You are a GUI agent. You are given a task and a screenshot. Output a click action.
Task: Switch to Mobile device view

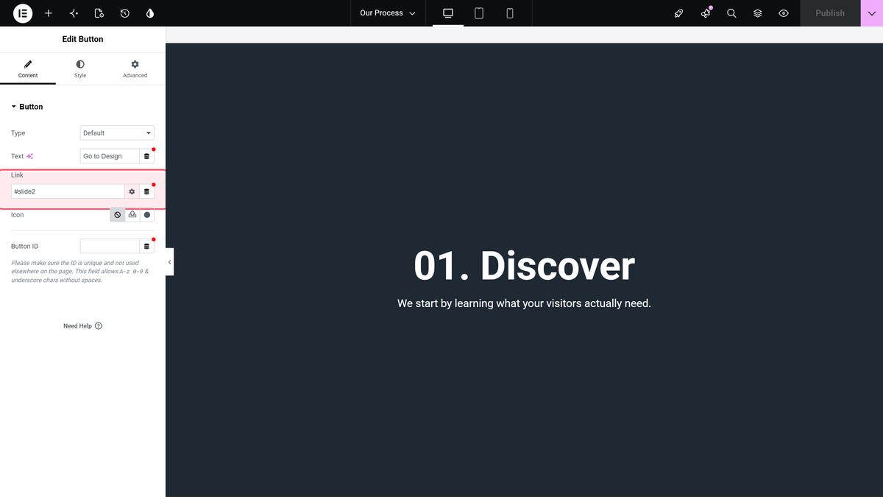coord(510,13)
